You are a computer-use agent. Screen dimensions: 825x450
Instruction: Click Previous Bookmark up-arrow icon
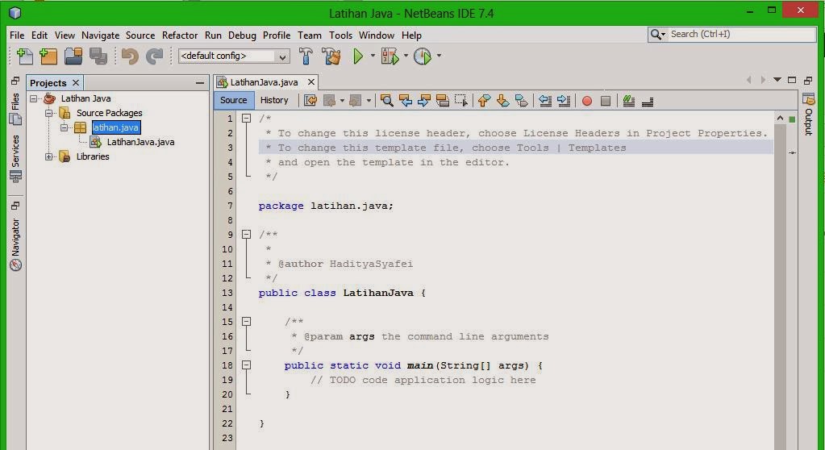484,101
